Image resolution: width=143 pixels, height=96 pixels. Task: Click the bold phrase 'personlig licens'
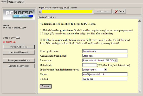coord(67,40)
